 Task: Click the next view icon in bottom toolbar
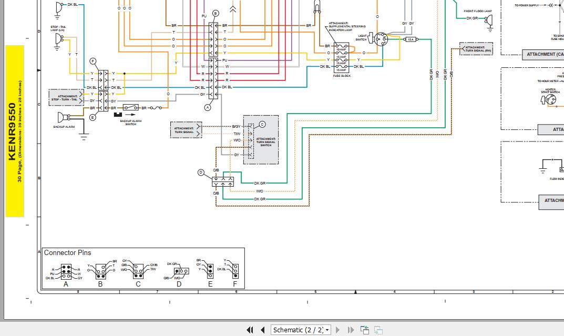(x=378, y=330)
